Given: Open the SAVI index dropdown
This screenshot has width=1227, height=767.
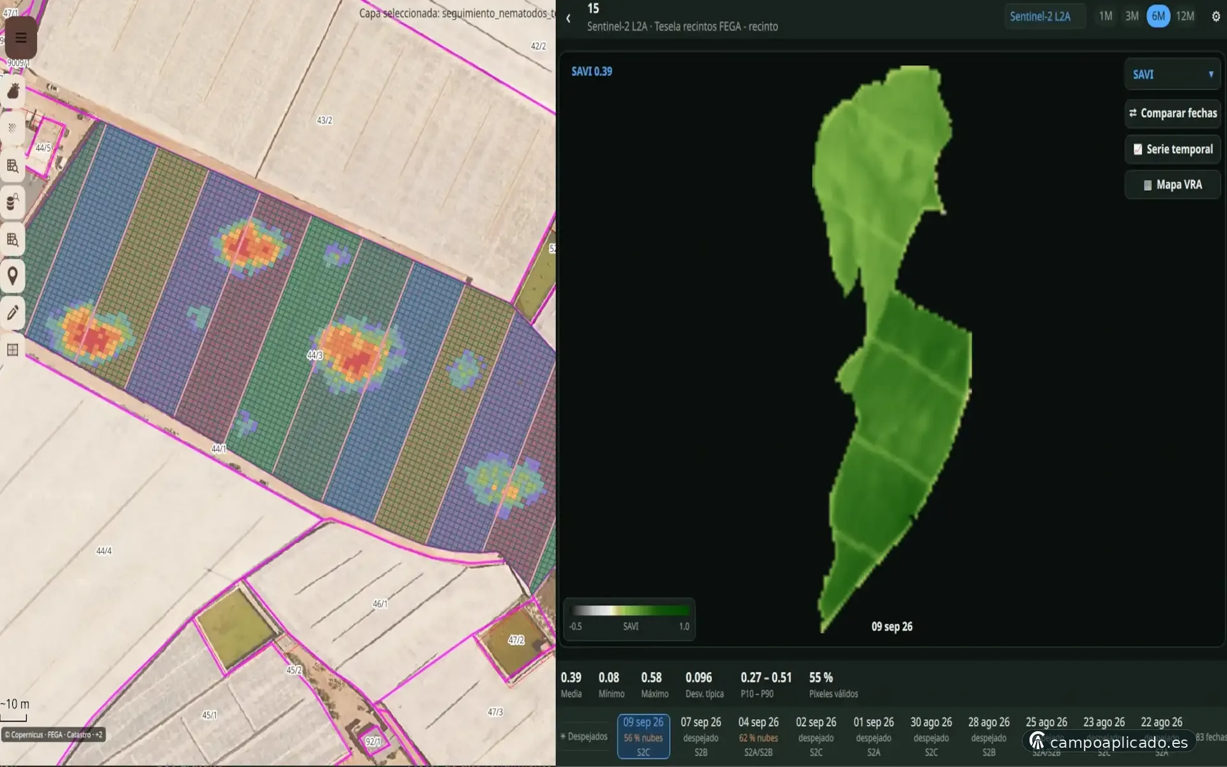Looking at the screenshot, I should tap(1173, 75).
